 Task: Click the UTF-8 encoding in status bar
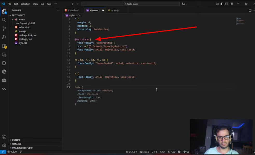[154, 152]
